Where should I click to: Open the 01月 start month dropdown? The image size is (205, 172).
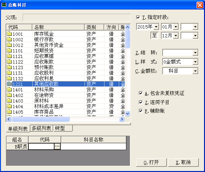[176, 27]
